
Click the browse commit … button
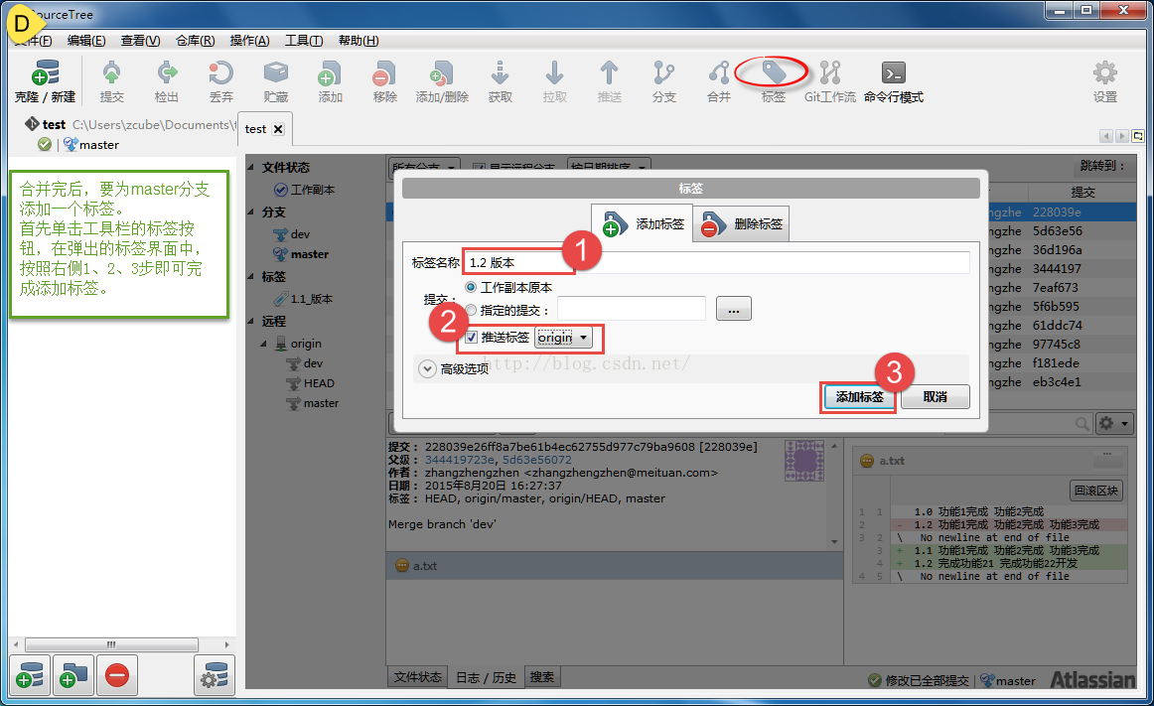pos(734,309)
